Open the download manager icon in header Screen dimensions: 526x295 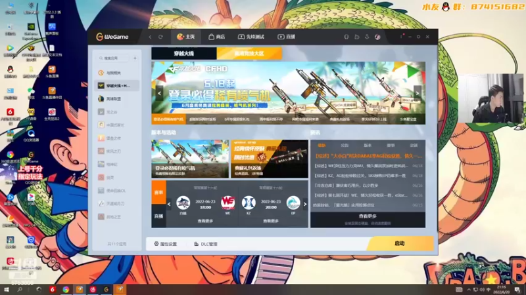point(367,37)
